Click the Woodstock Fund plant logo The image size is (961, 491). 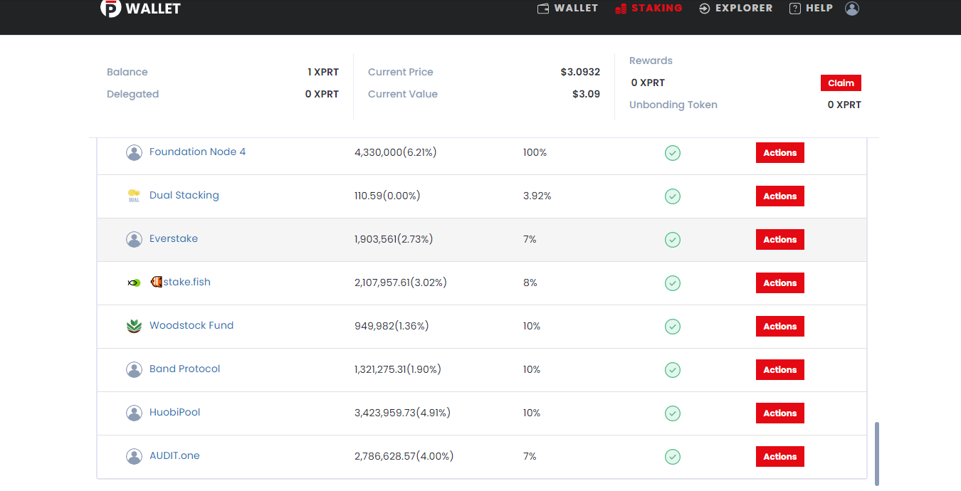134,326
